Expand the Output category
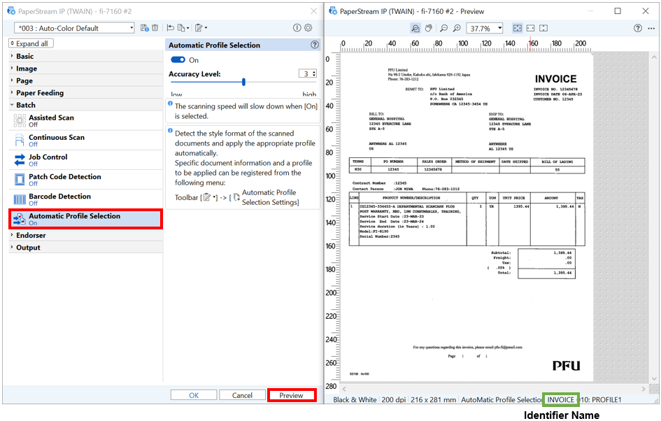Screen dimensions: 661x421 pos(85,248)
